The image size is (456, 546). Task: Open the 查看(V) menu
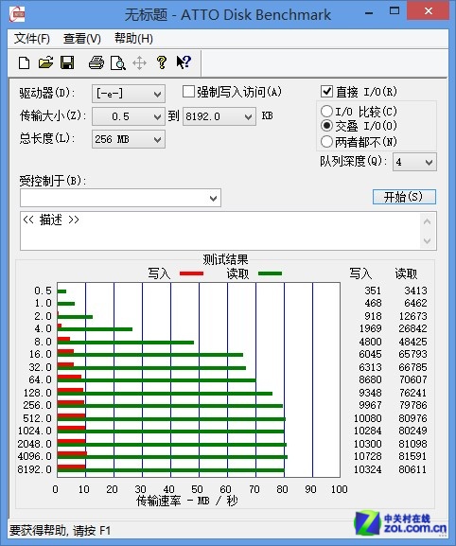coord(82,39)
